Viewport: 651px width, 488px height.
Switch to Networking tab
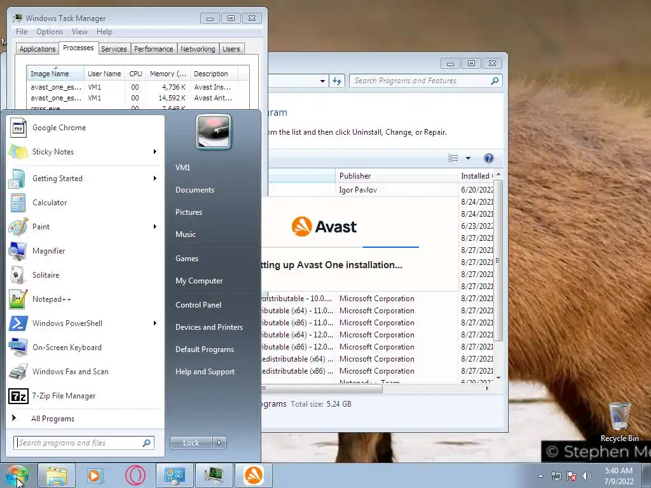pos(198,49)
